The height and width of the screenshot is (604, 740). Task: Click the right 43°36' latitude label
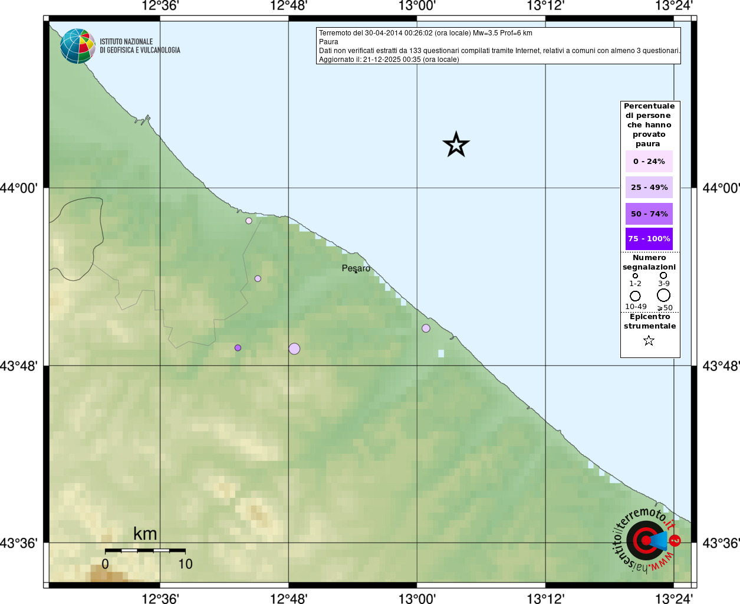[721, 543]
